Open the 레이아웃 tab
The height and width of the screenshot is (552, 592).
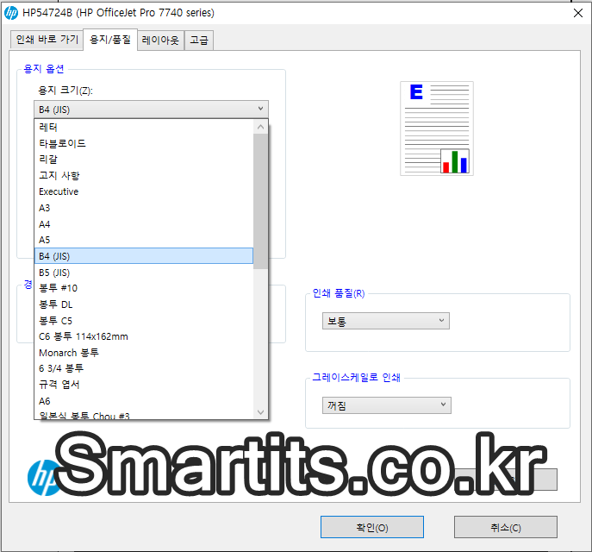pyautogui.click(x=160, y=40)
